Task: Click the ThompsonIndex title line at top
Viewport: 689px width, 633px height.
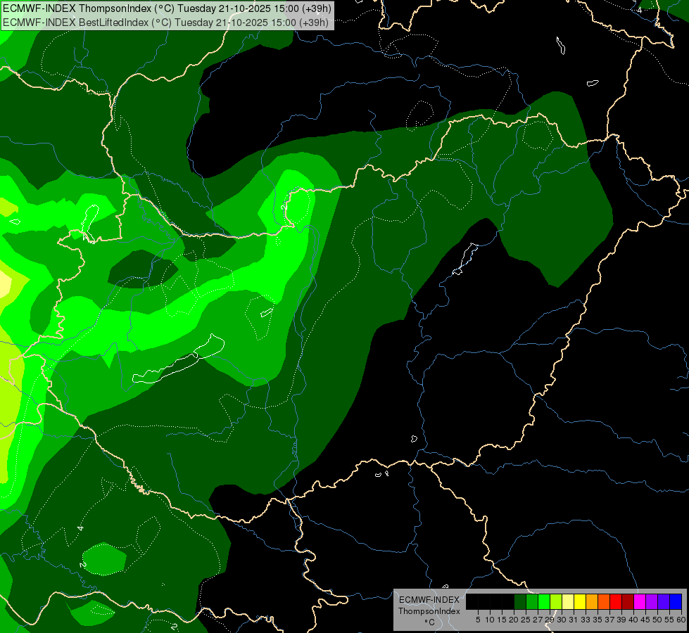Action: [167, 8]
